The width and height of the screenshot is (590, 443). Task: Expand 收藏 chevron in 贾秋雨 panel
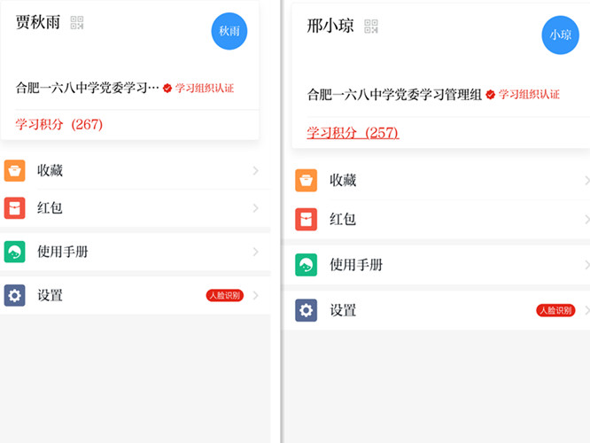point(256,170)
